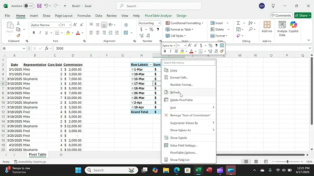This screenshot has height=176, width=314.
Task: Click the Format Painter in mini toolbar
Action: [222, 51]
